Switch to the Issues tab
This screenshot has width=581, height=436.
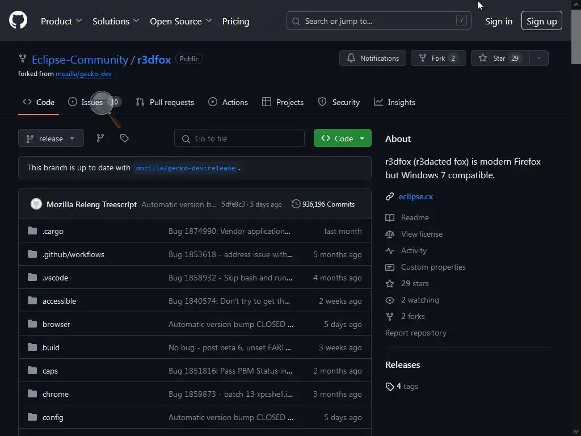[x=94, y=102]
